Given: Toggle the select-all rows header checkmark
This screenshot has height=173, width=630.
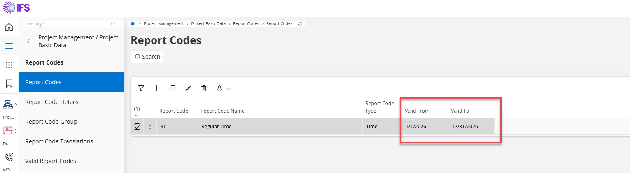Looking at the screenshot, I should tap(137, 115).
